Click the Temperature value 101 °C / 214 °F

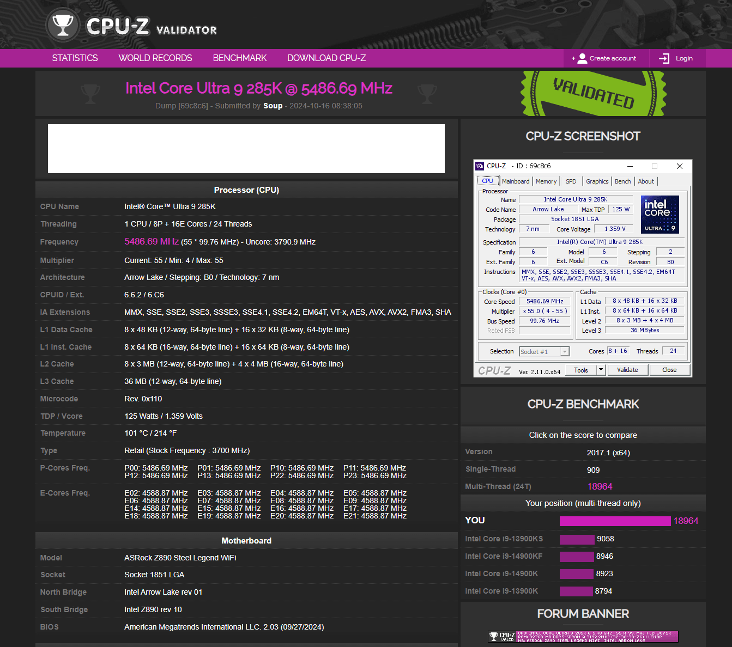[150, 433]
